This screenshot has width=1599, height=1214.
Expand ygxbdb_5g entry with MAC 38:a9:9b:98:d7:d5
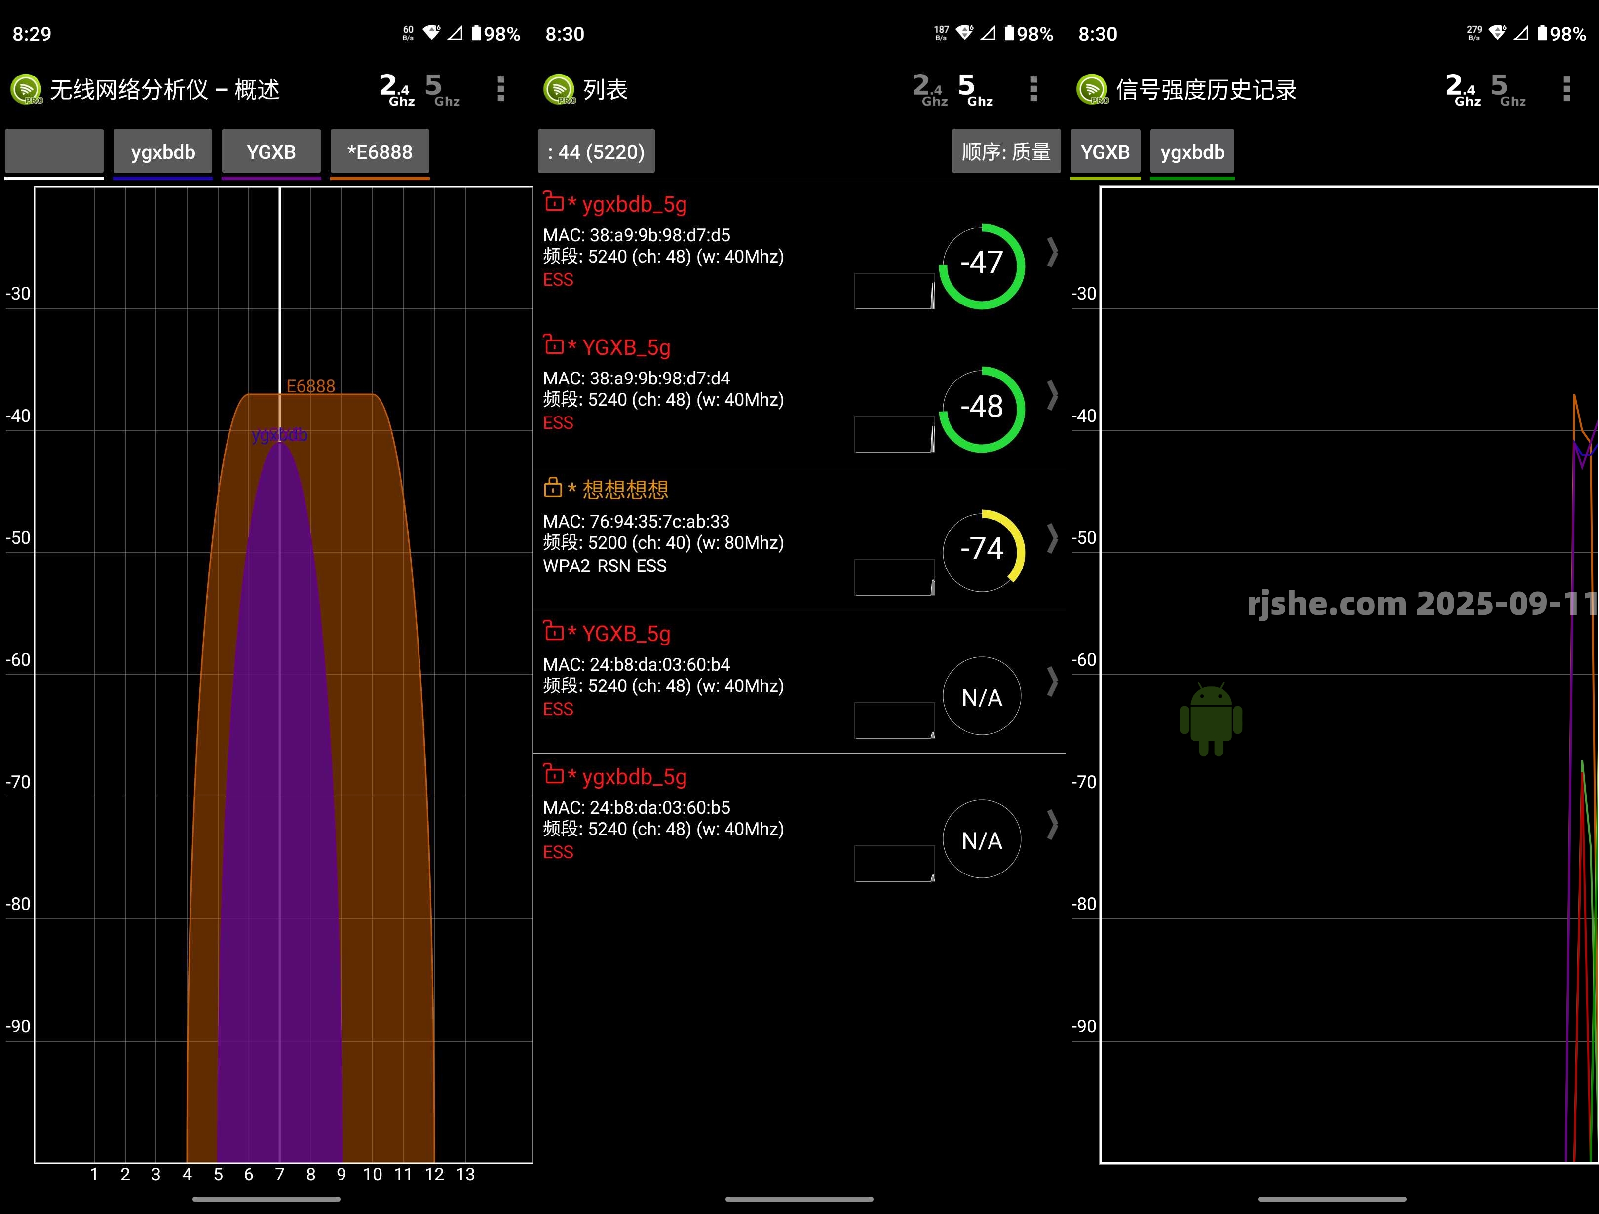pyautogui.click(x=1053, y=252)
